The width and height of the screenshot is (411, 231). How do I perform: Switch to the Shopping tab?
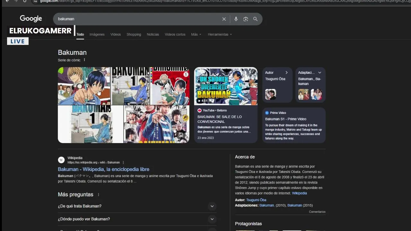[134, 34]
